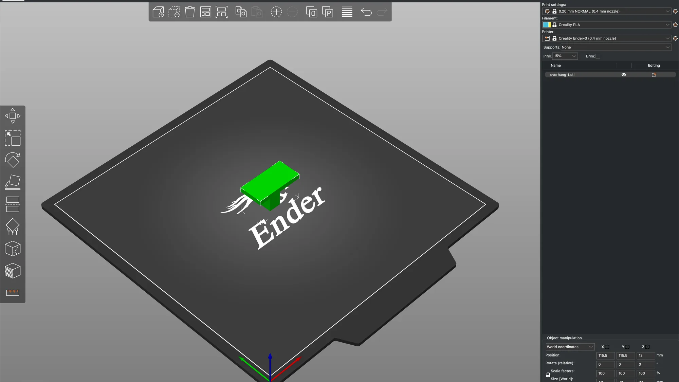This screenshot has height=382, width=679.
Task: Toggle the Y axis mirror button
Action: 627,347
